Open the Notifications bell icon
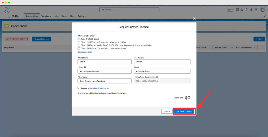The height and width of the screenshot is (137, 268). [x=256, y=10]
